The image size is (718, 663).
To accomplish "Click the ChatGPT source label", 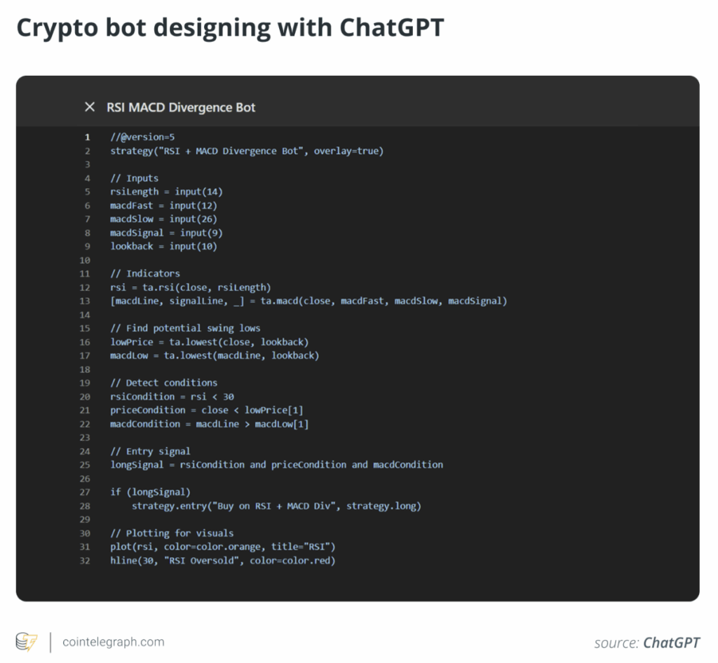I will point(671,643).
